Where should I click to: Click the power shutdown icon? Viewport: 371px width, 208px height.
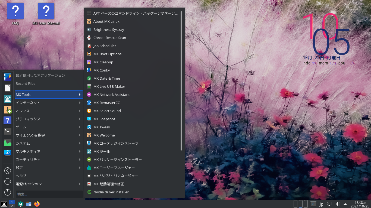[x=8, y=192]
